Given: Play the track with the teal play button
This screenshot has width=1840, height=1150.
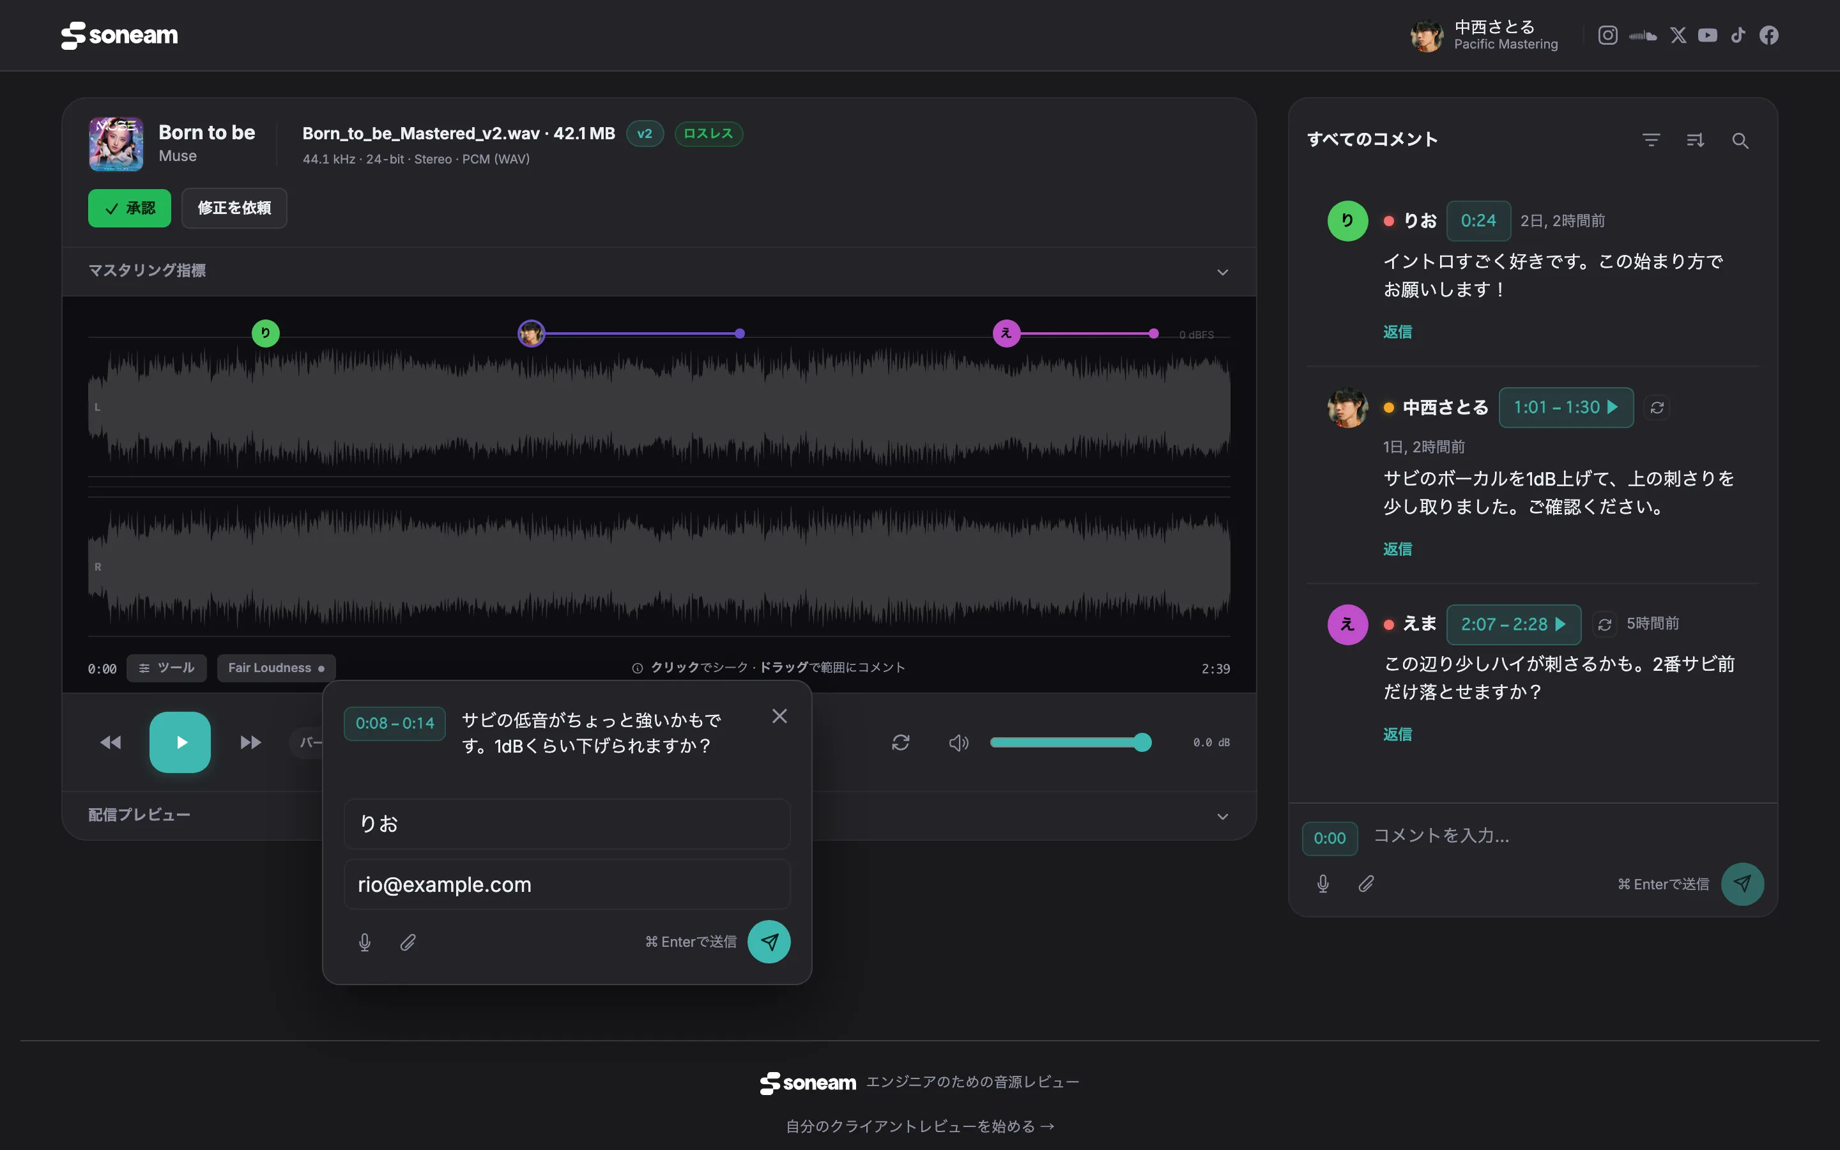Looking at the screenshot, I should 180,742.
